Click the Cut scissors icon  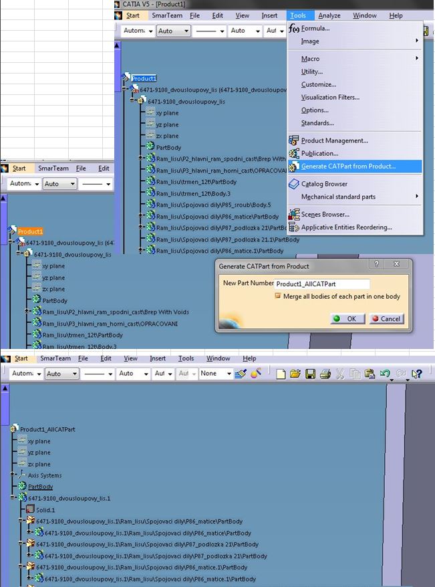coord(340,374)
